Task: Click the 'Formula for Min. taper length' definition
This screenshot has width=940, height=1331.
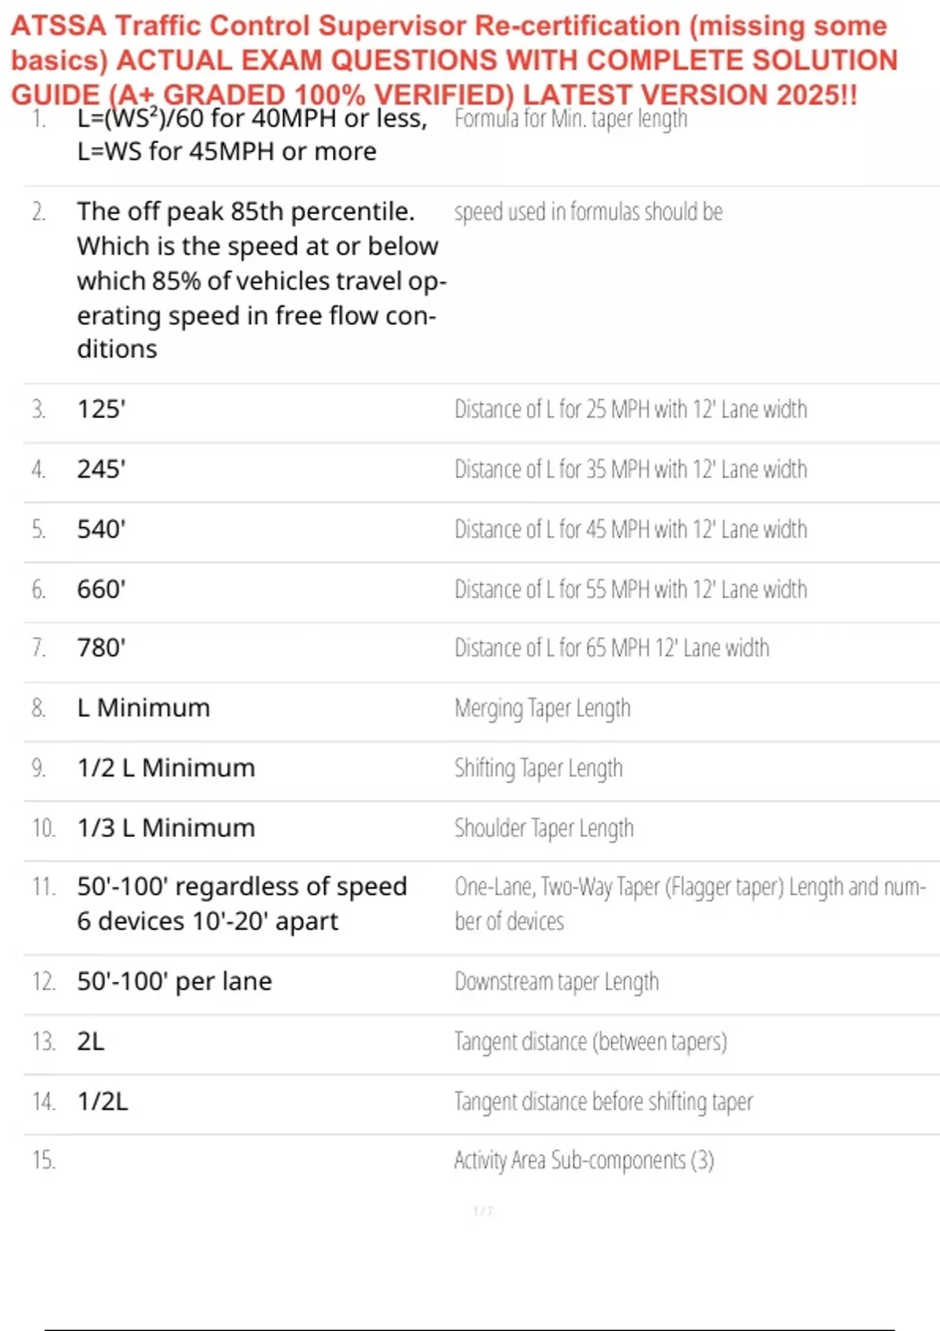Action: 570,119
